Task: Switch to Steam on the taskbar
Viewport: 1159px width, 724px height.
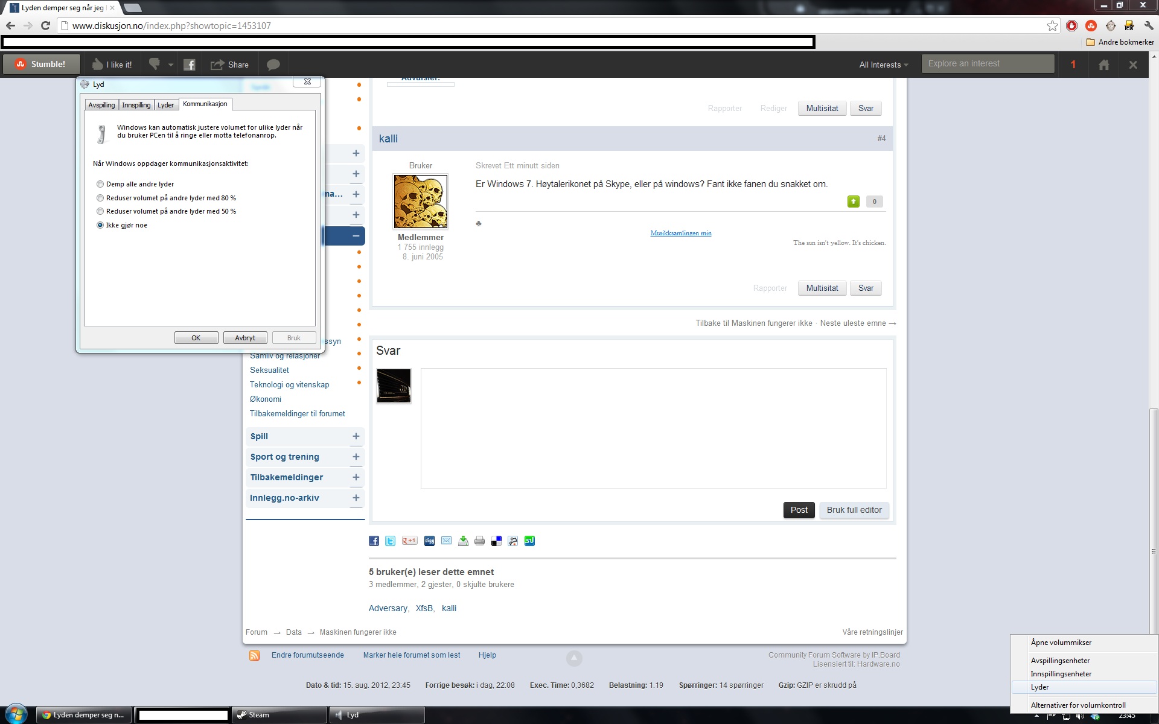Action: pos(279,715)
